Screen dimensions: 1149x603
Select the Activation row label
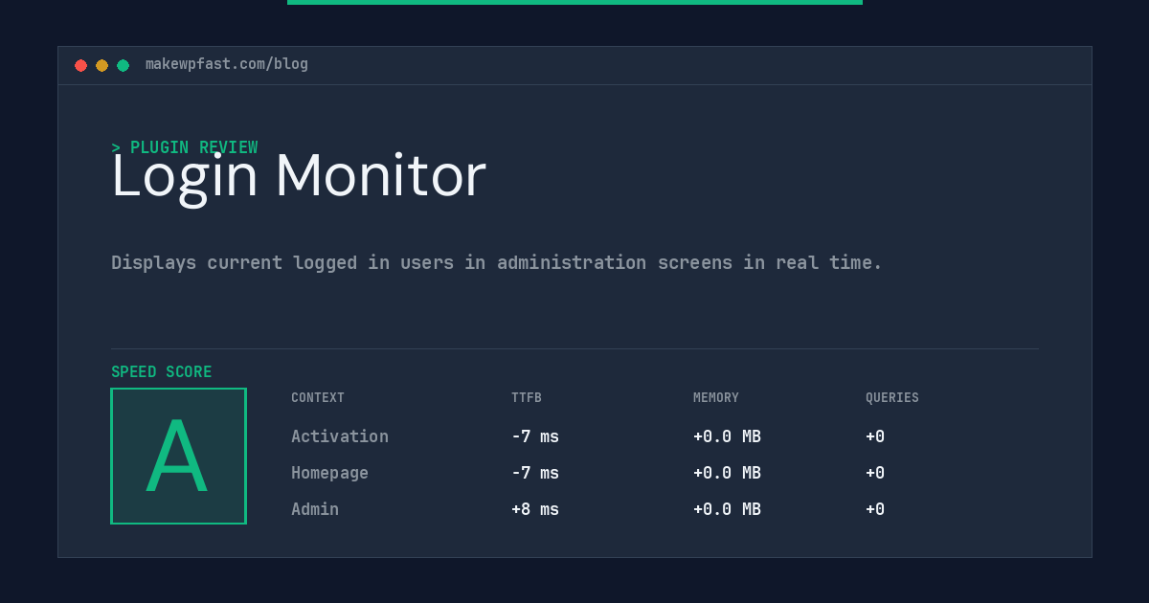pos(340,436)
